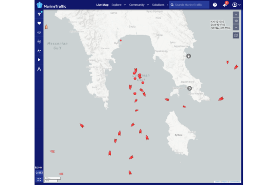This screenshot has width=278, height=185.
Task: Open the map layers panel
Action: point(39,32)
